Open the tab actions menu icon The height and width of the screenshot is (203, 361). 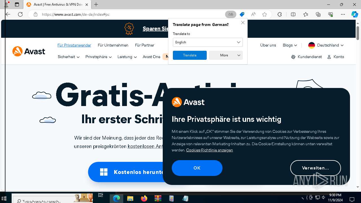tap(17, 5)
